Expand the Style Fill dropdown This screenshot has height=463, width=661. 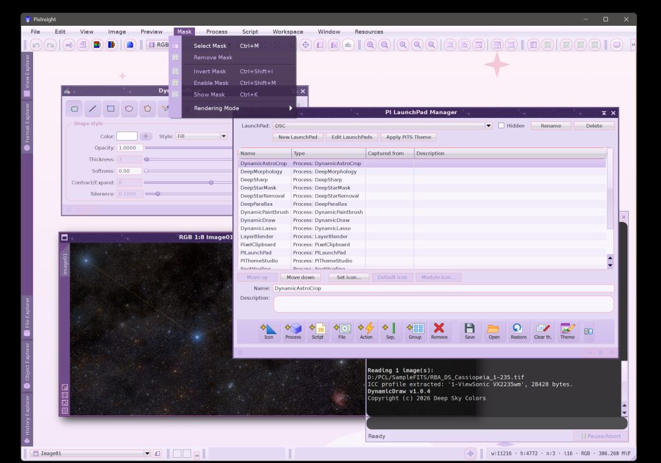223,136
